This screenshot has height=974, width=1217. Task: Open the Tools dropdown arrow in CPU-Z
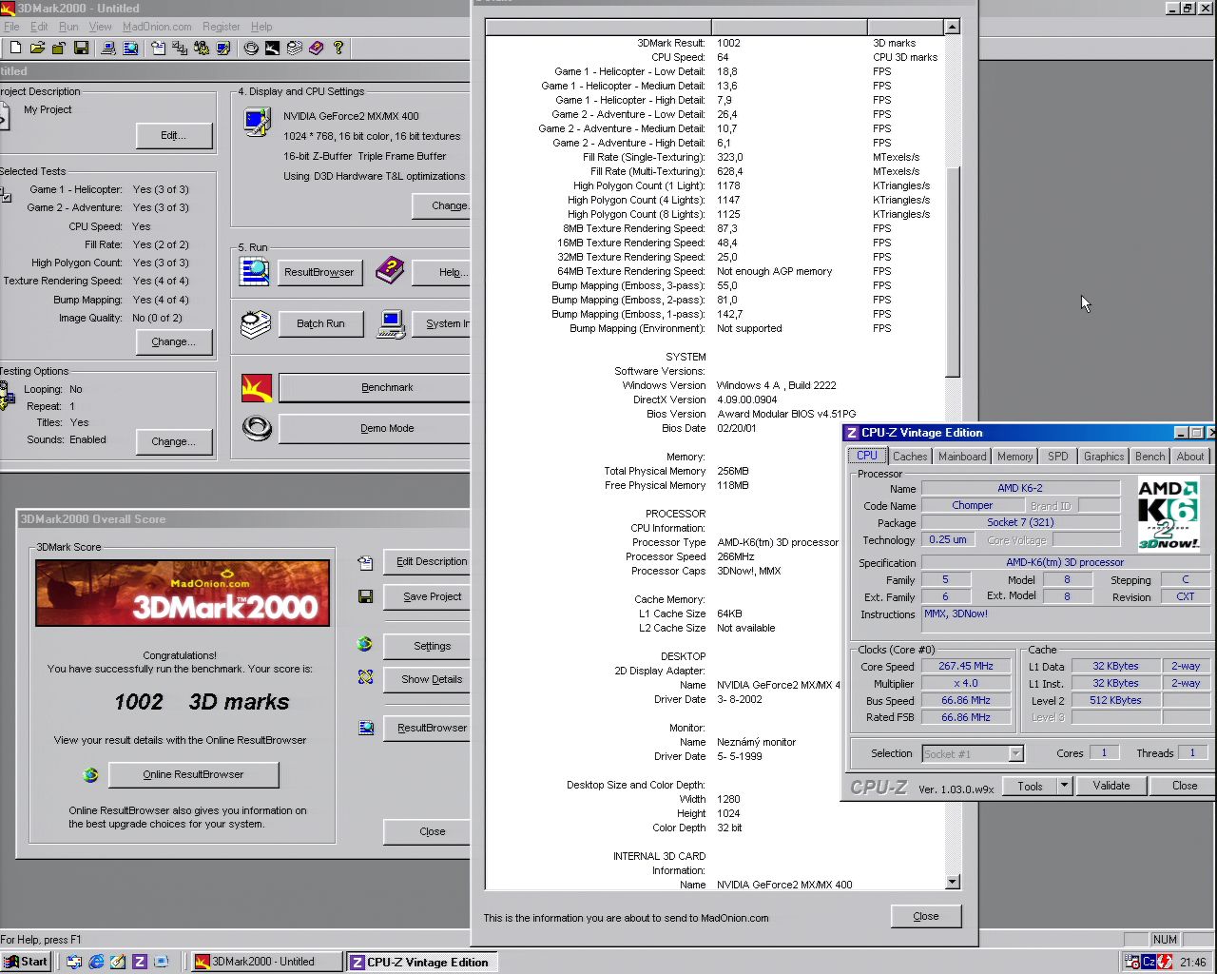pos(1065,786)
